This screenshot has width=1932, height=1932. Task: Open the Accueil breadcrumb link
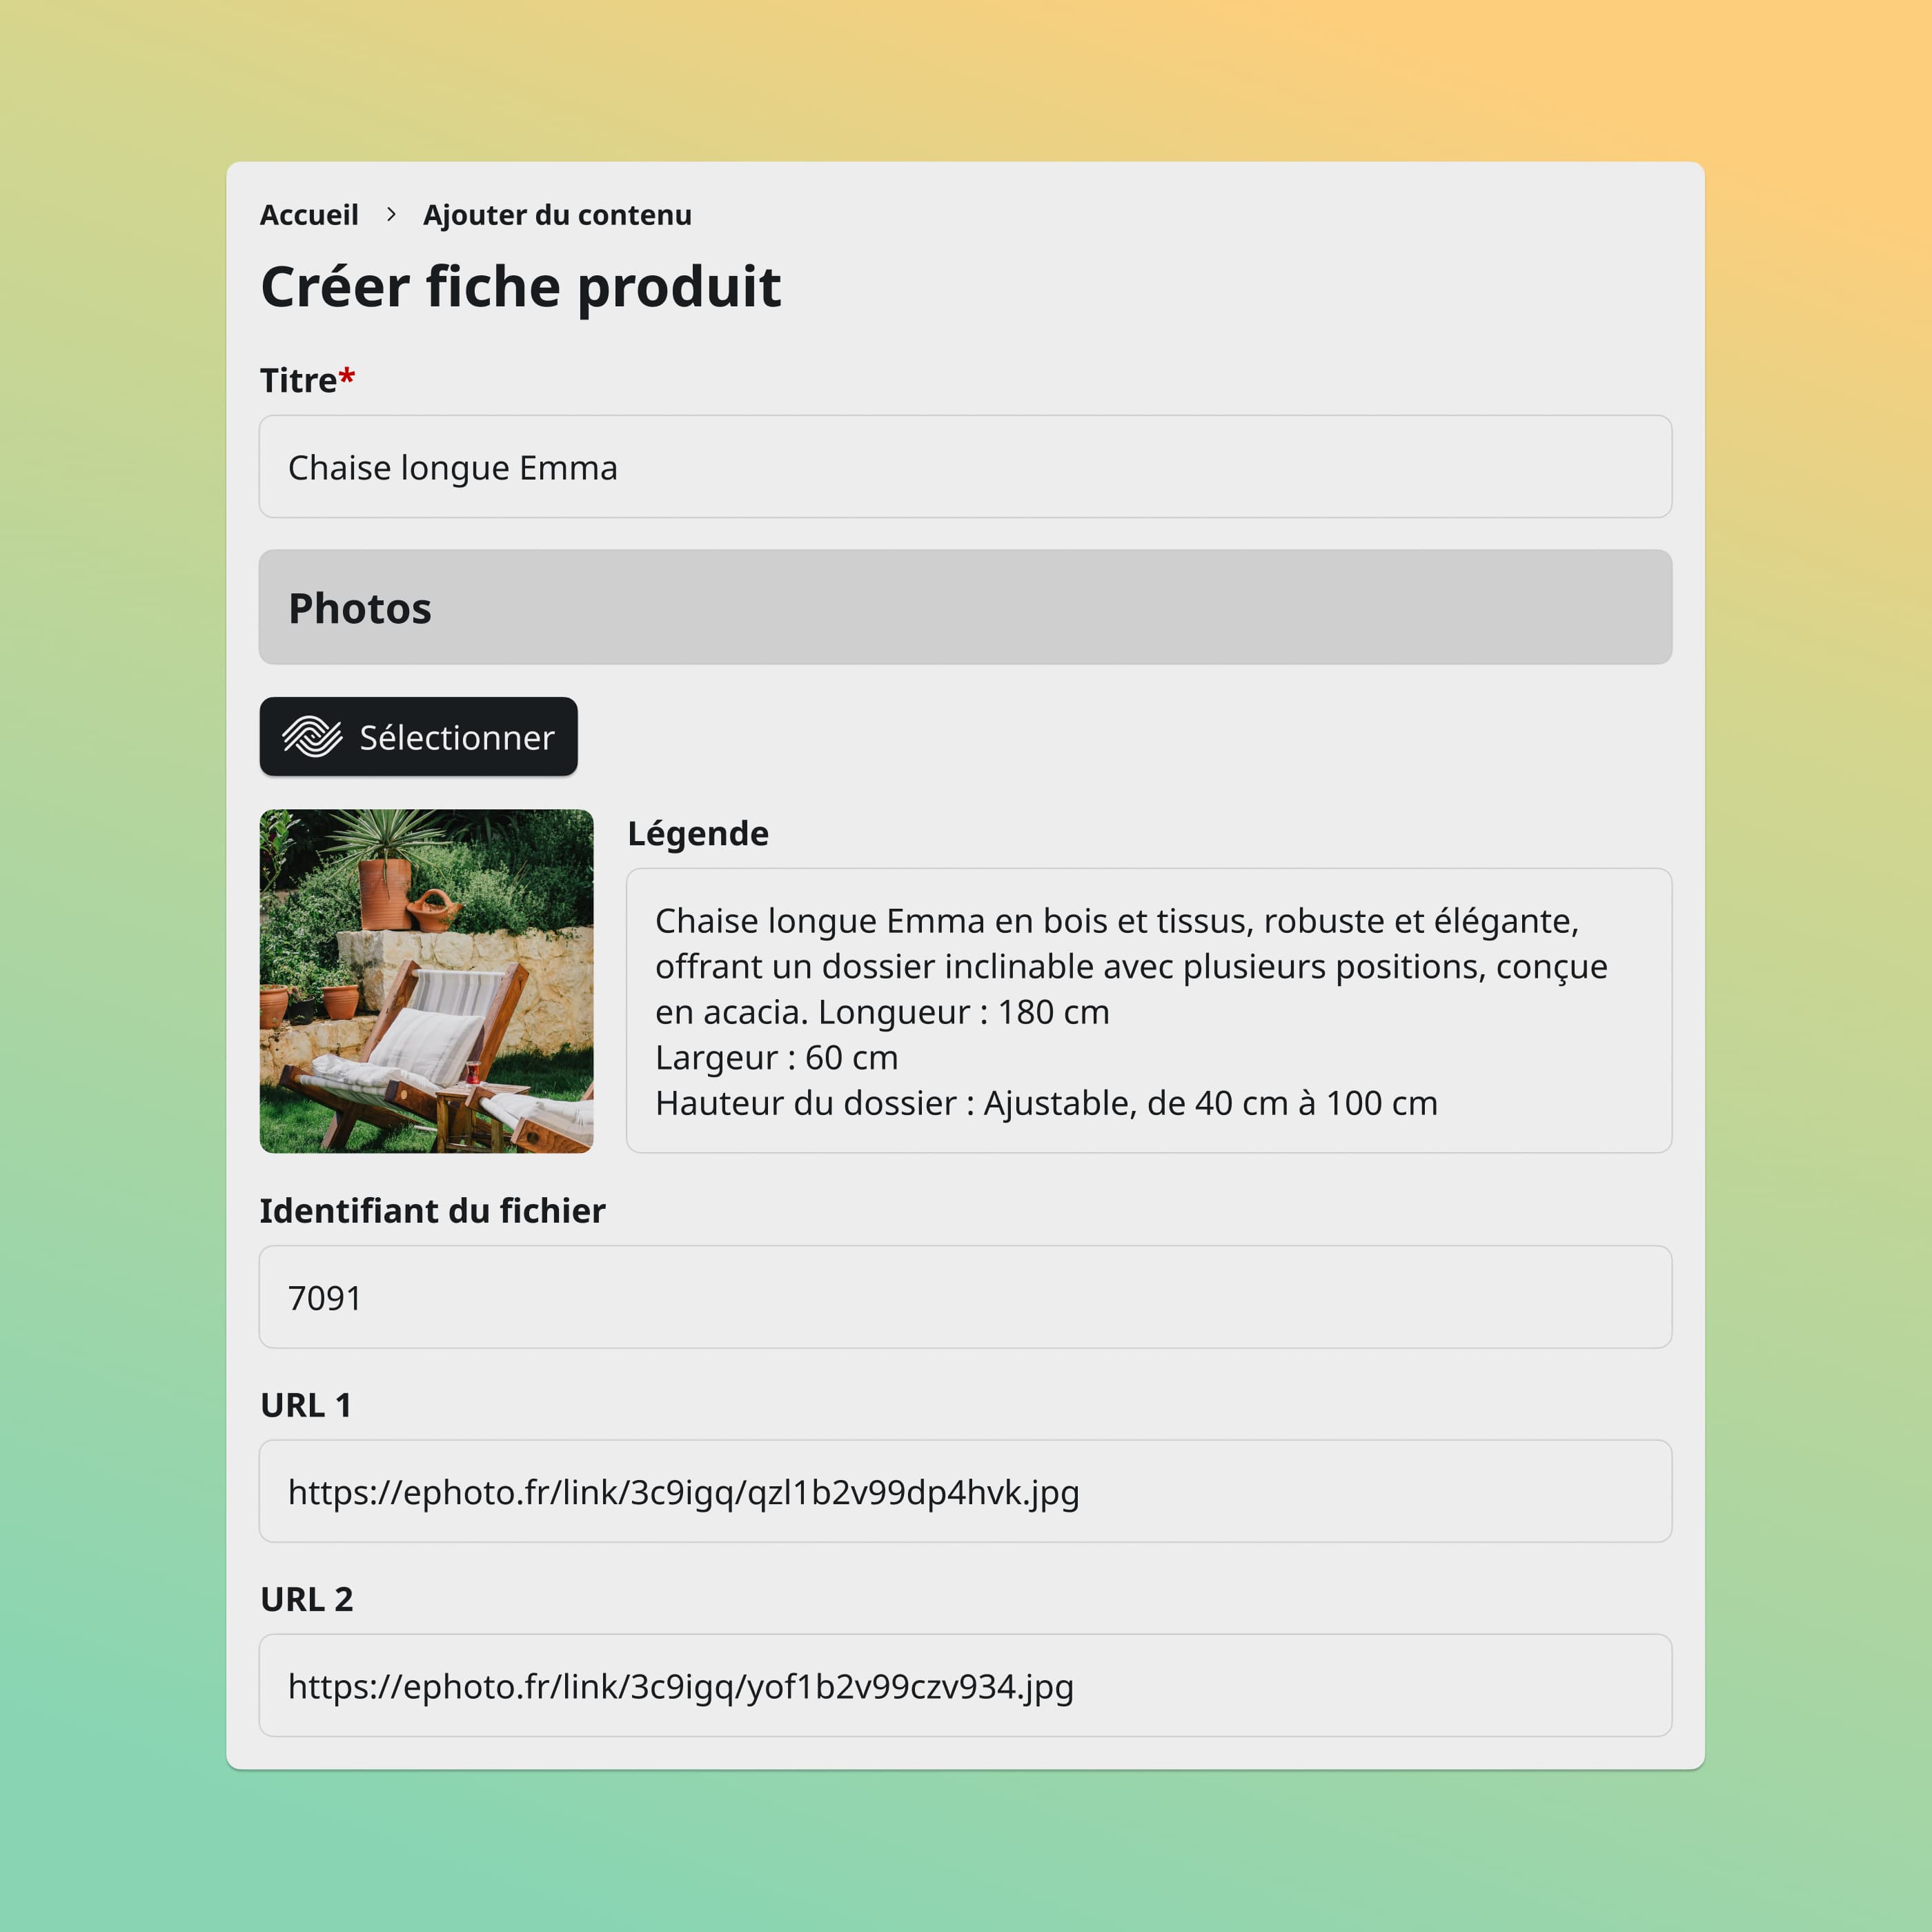[309, 214]
